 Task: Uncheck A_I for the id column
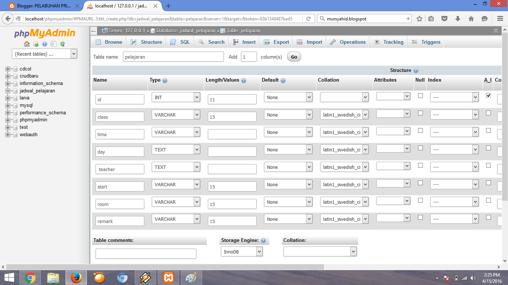(488, 95)
